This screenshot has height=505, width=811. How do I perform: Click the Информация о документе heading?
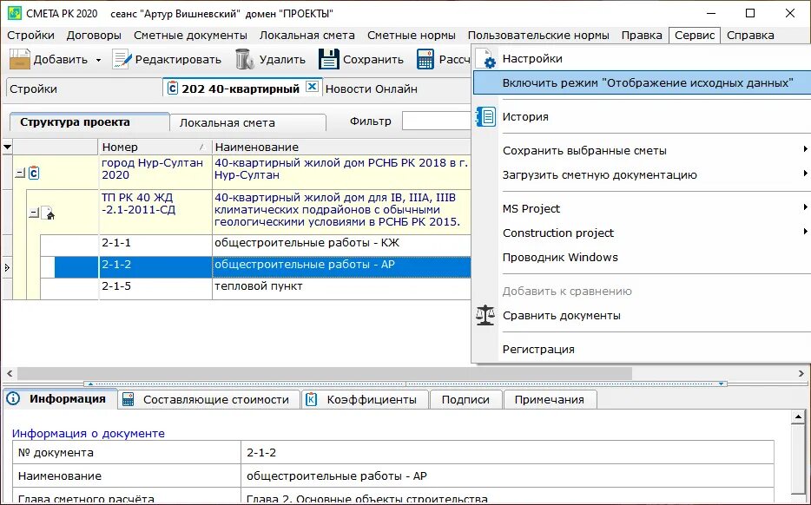tap(89, 433)
